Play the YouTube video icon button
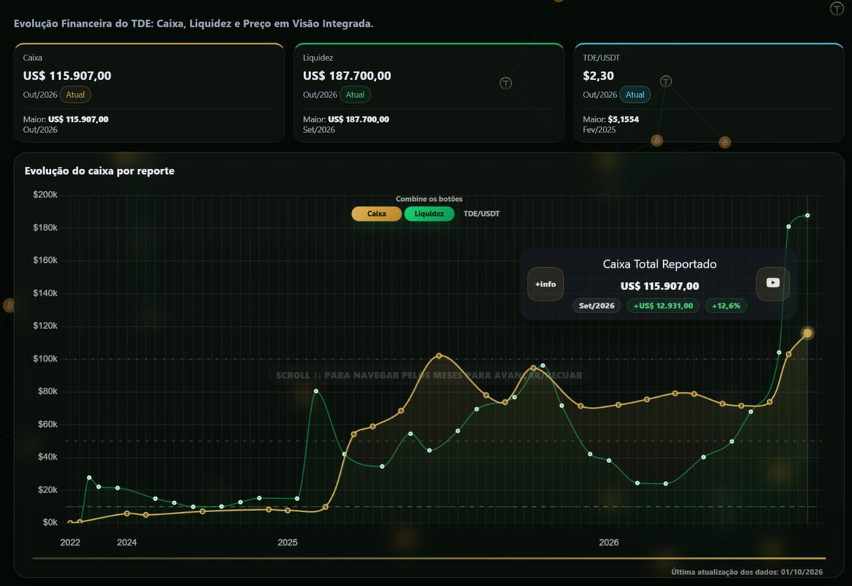The image size is (852, 586). 773,283
